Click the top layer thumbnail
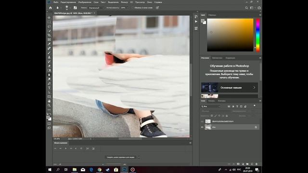308x173 pixels. 208,122
